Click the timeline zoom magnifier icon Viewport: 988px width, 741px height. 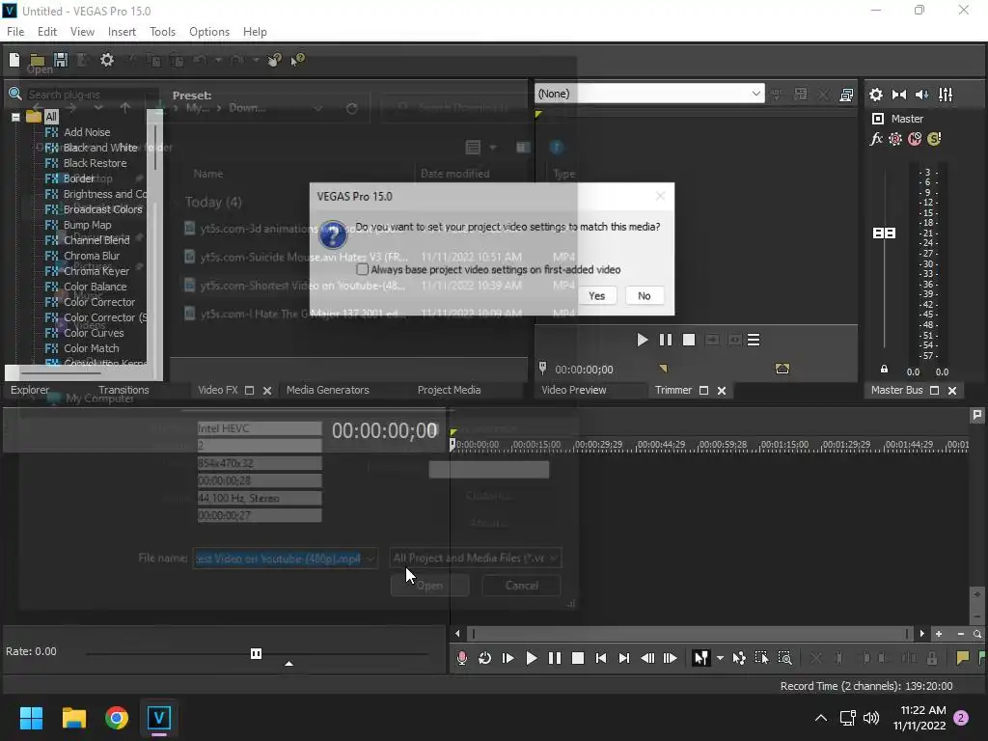(x=977, y=634)
